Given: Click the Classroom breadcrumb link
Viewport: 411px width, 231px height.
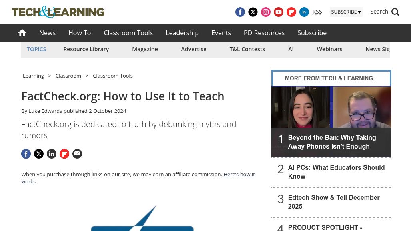Looking at the screenshot, I should point(68,76).
